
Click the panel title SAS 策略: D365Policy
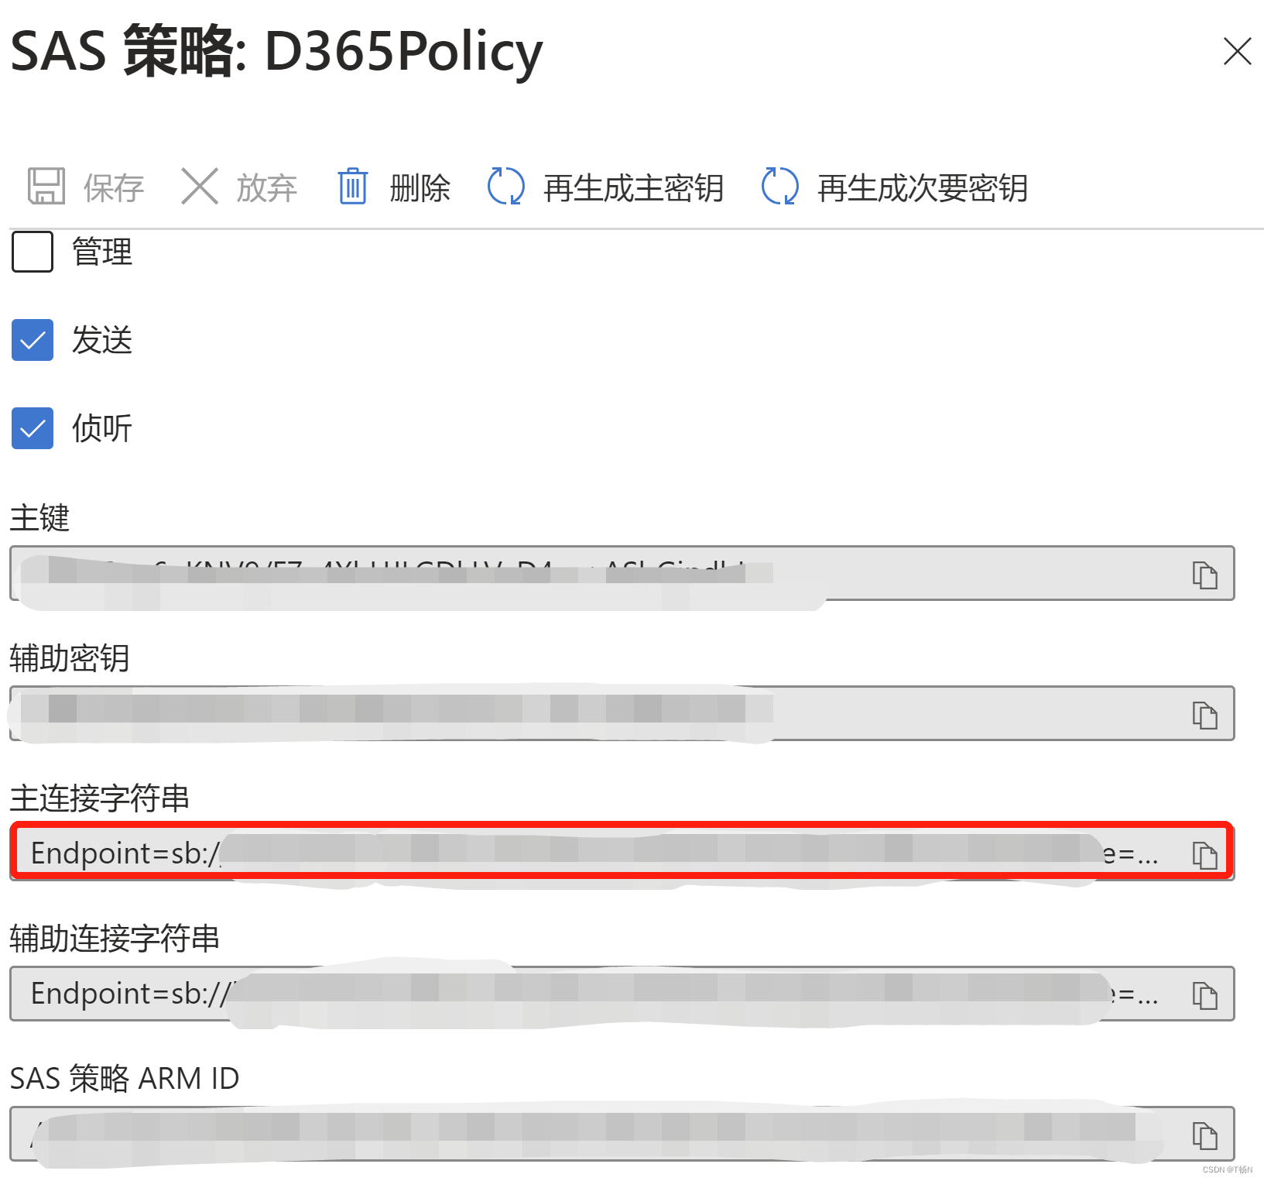click(x=277, y=51)
